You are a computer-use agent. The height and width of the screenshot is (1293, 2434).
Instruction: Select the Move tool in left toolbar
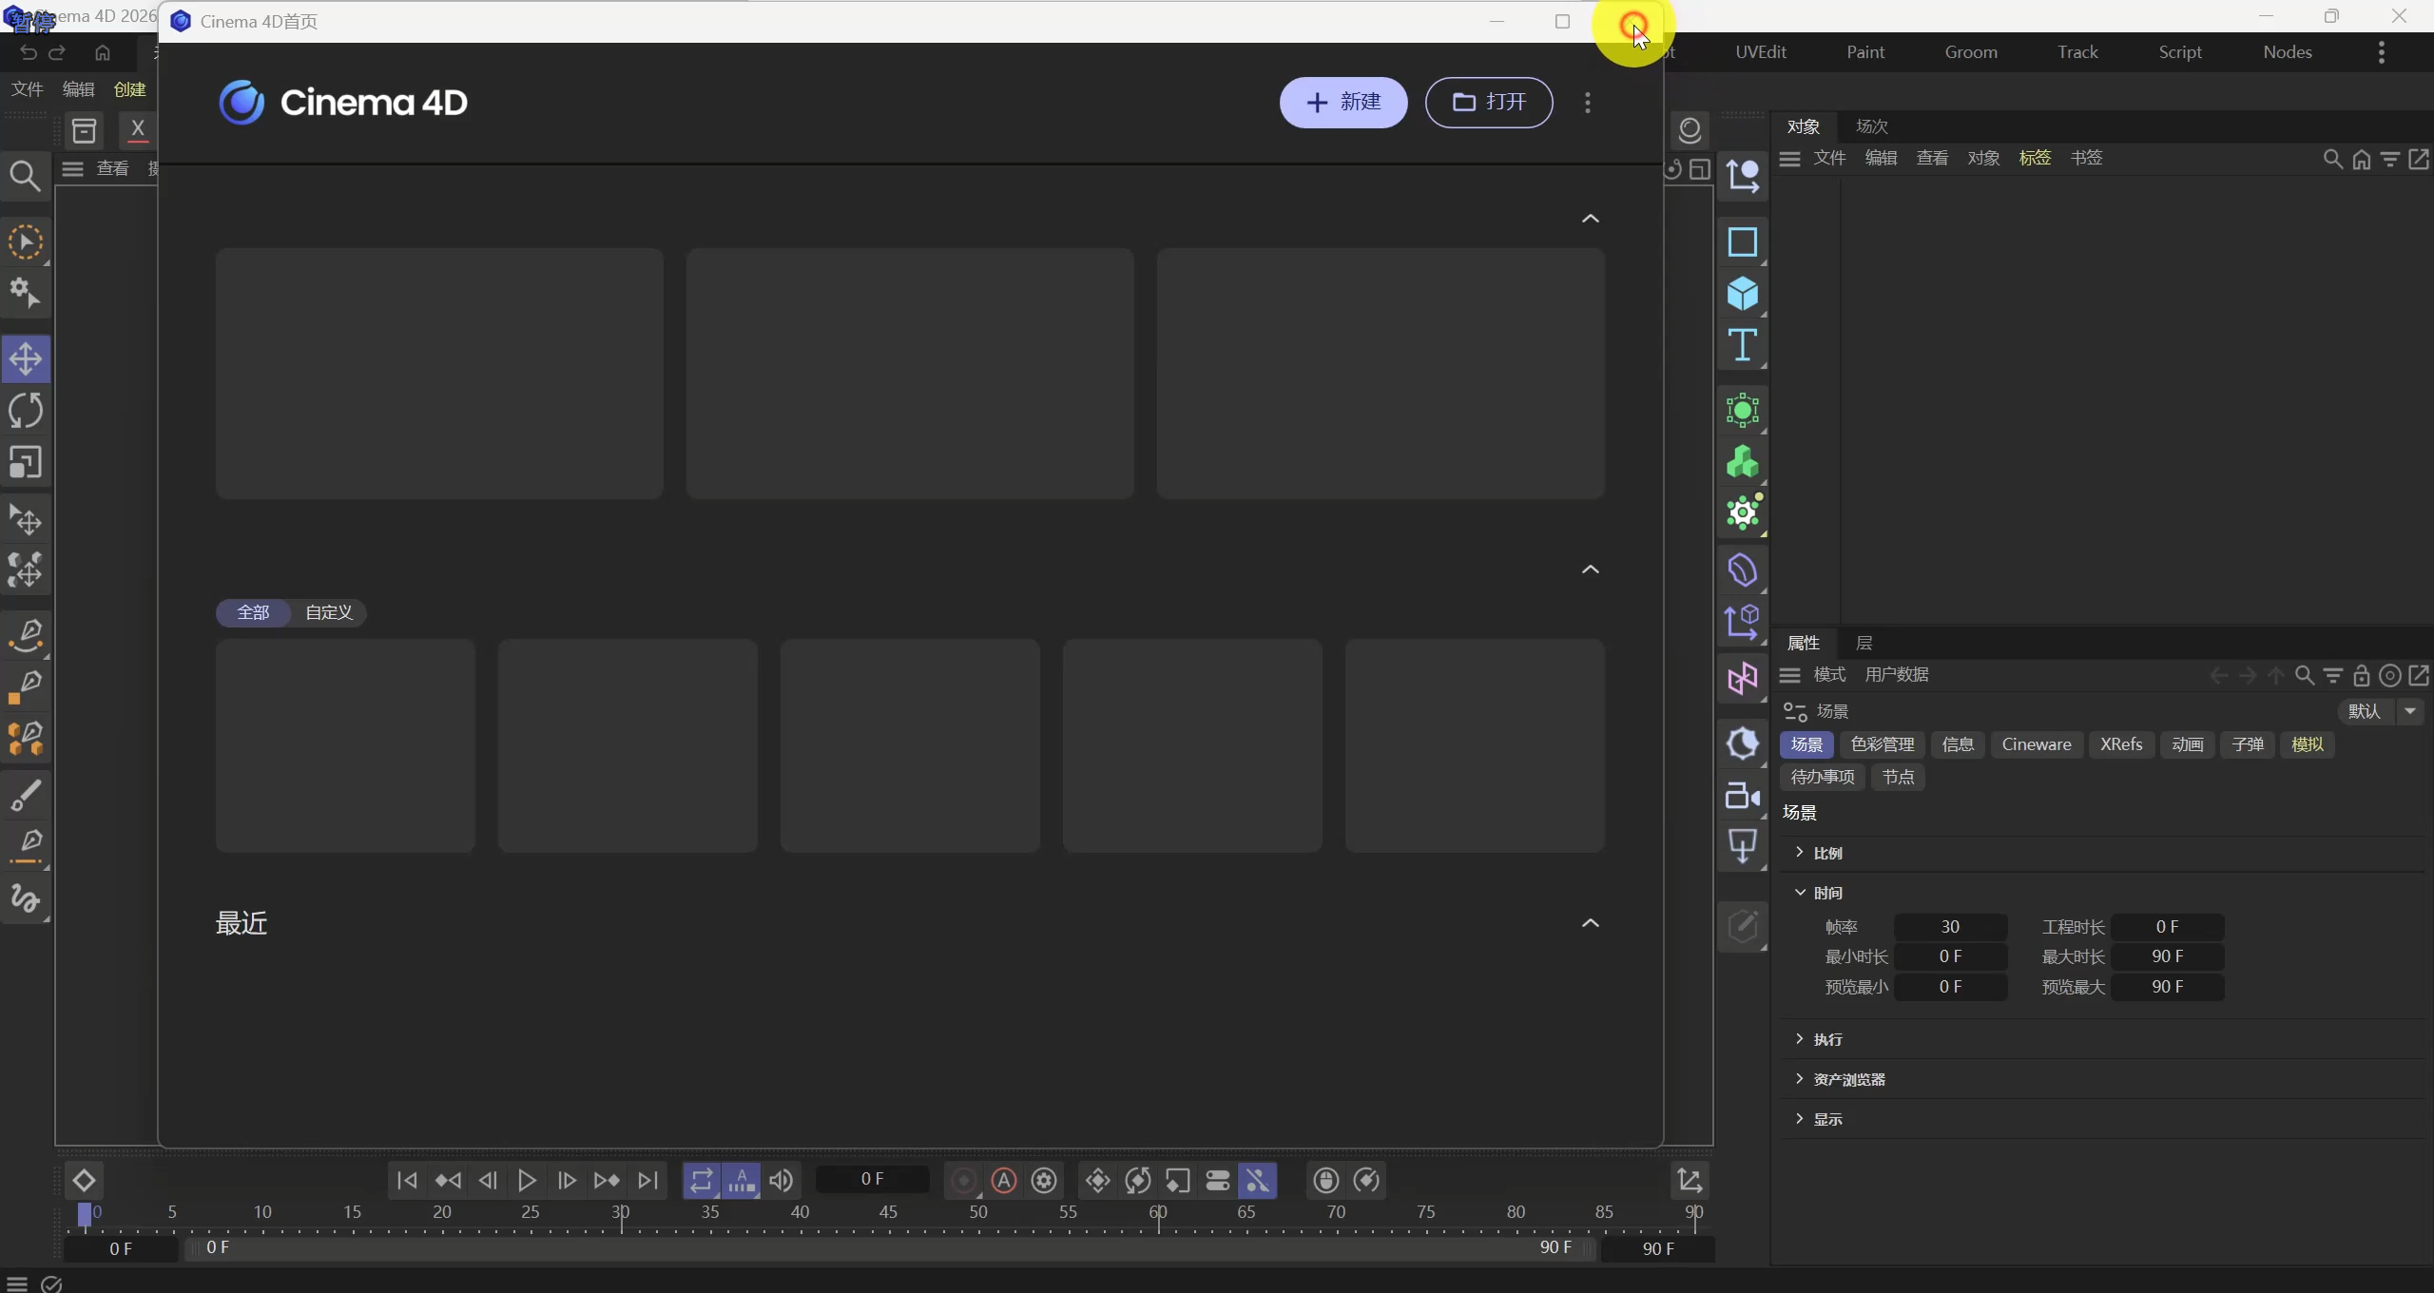coord(26,359)
